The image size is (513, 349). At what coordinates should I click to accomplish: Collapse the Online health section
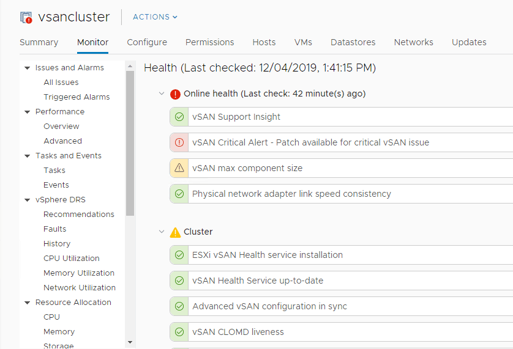162,94
